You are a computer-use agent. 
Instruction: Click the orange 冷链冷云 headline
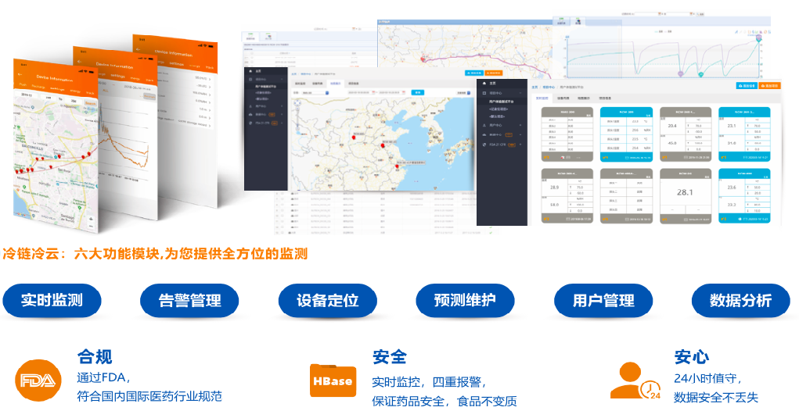pyautogui.click(x=155, y=253)
